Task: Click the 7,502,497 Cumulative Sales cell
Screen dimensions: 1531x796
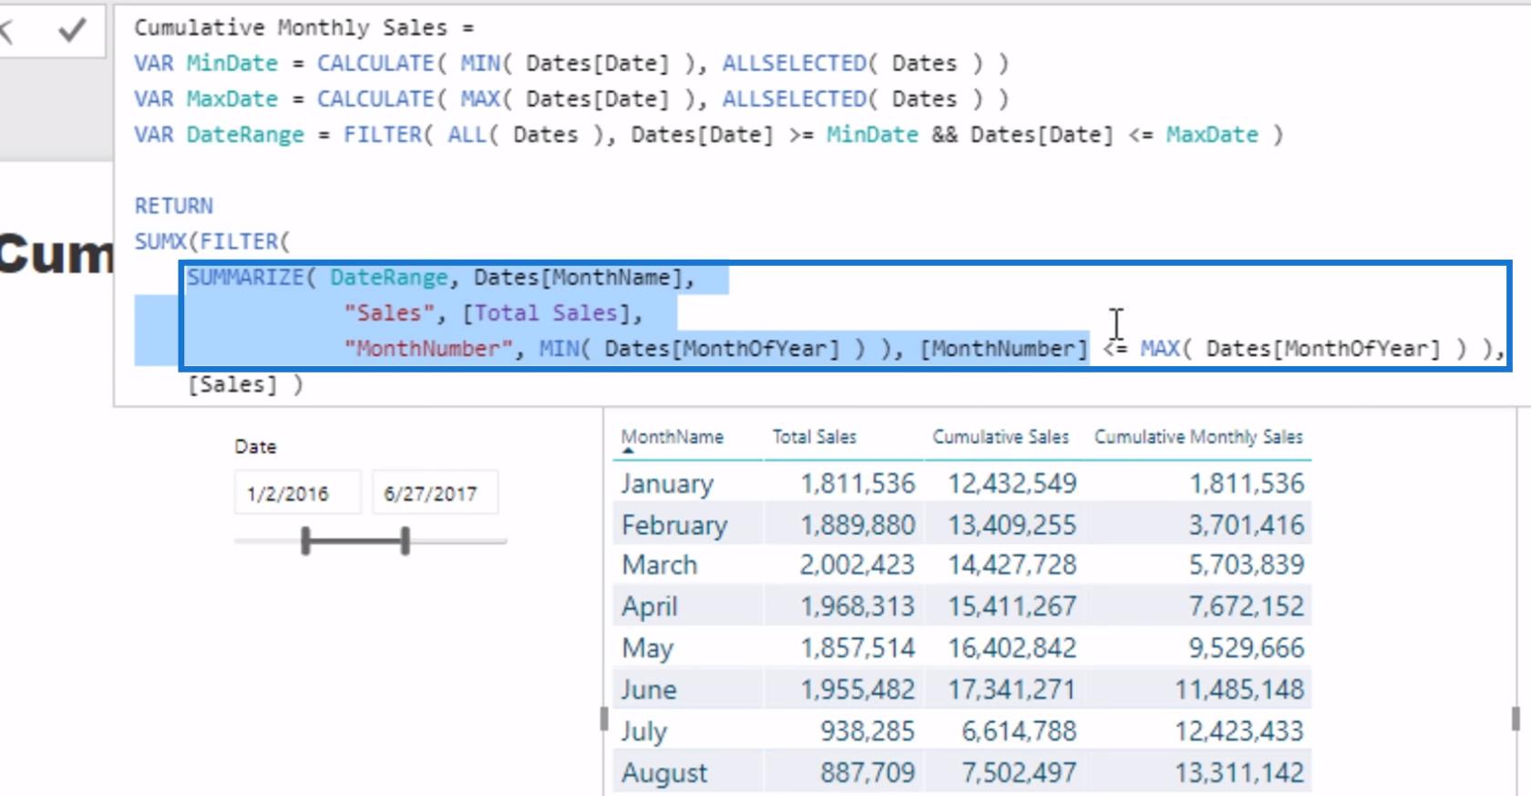Action: [1019, 773]
